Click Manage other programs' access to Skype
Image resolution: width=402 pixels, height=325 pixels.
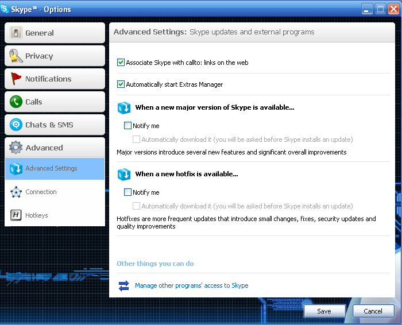point(191,285)
